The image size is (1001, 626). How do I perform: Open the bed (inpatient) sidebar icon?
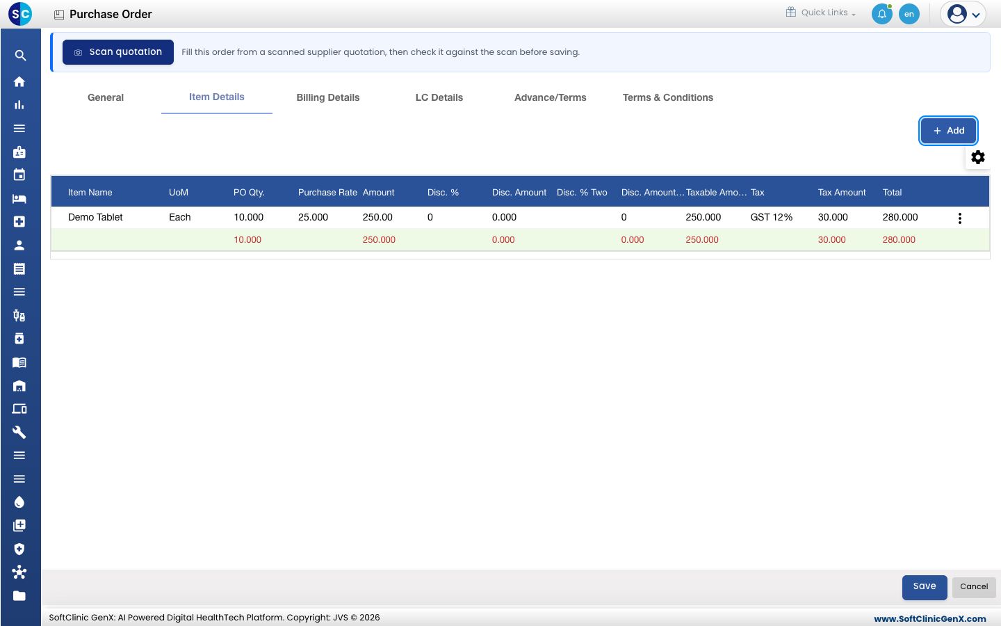19,198
